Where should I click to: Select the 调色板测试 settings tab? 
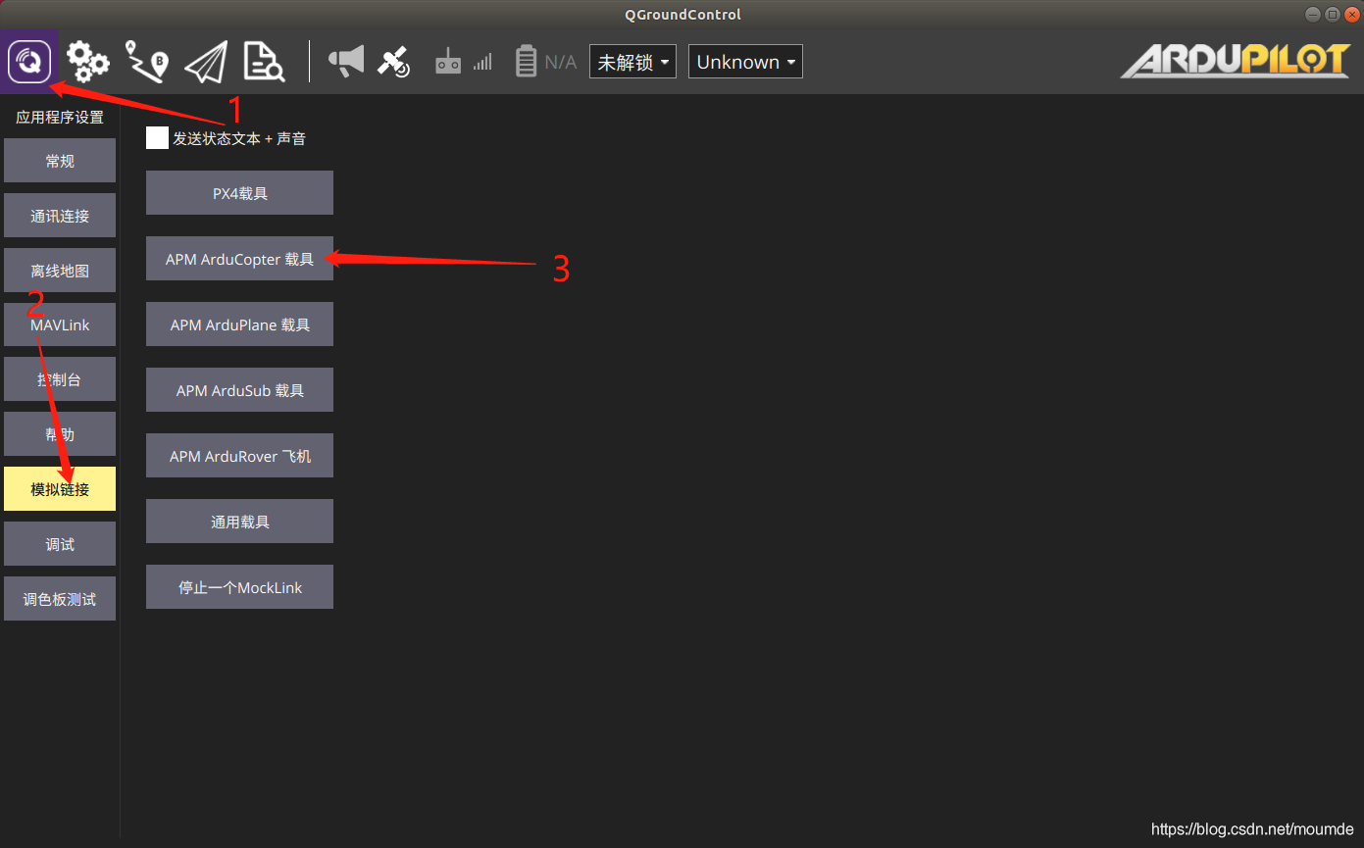(60, 599)
